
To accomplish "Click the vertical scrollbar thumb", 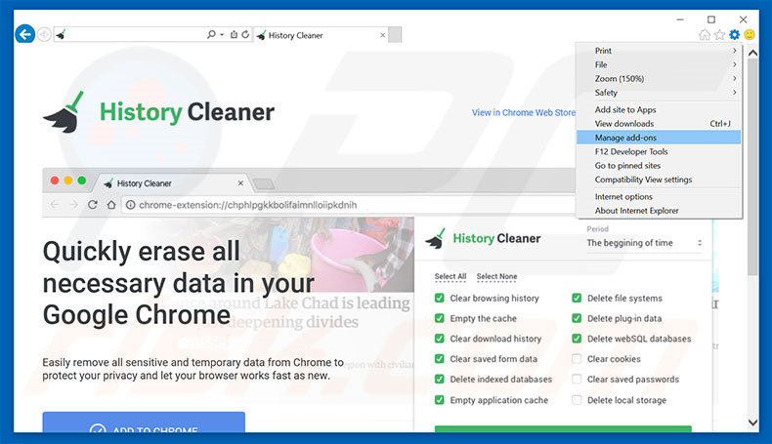I will click(x=752, y=167).
